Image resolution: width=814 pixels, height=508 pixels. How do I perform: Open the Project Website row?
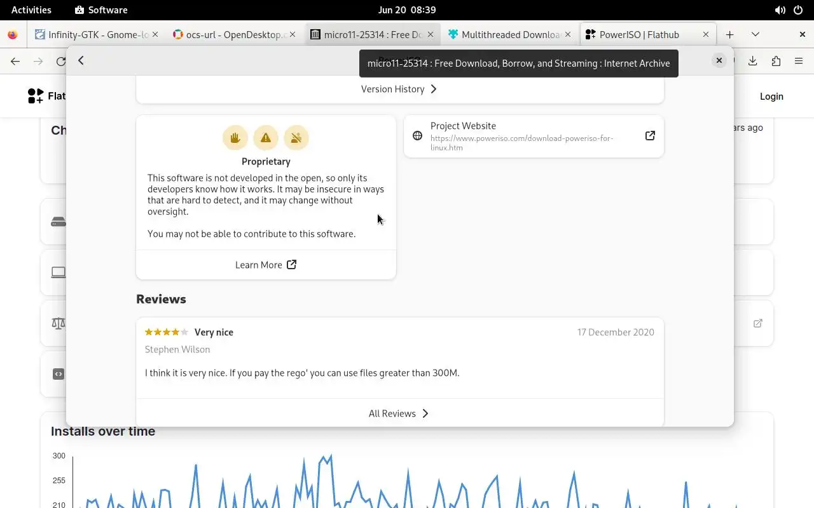(x=534, y=136)
